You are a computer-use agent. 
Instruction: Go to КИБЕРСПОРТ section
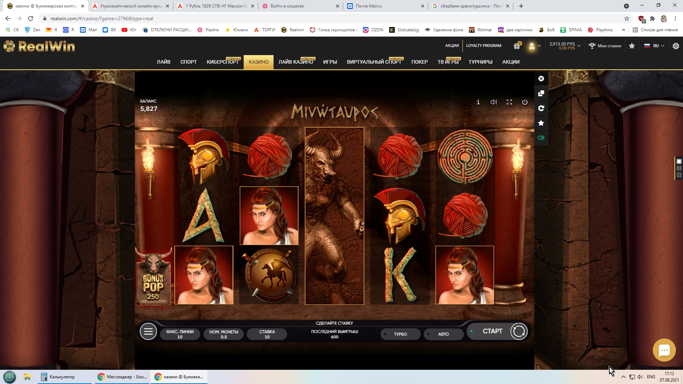click(x=223, y=62)
